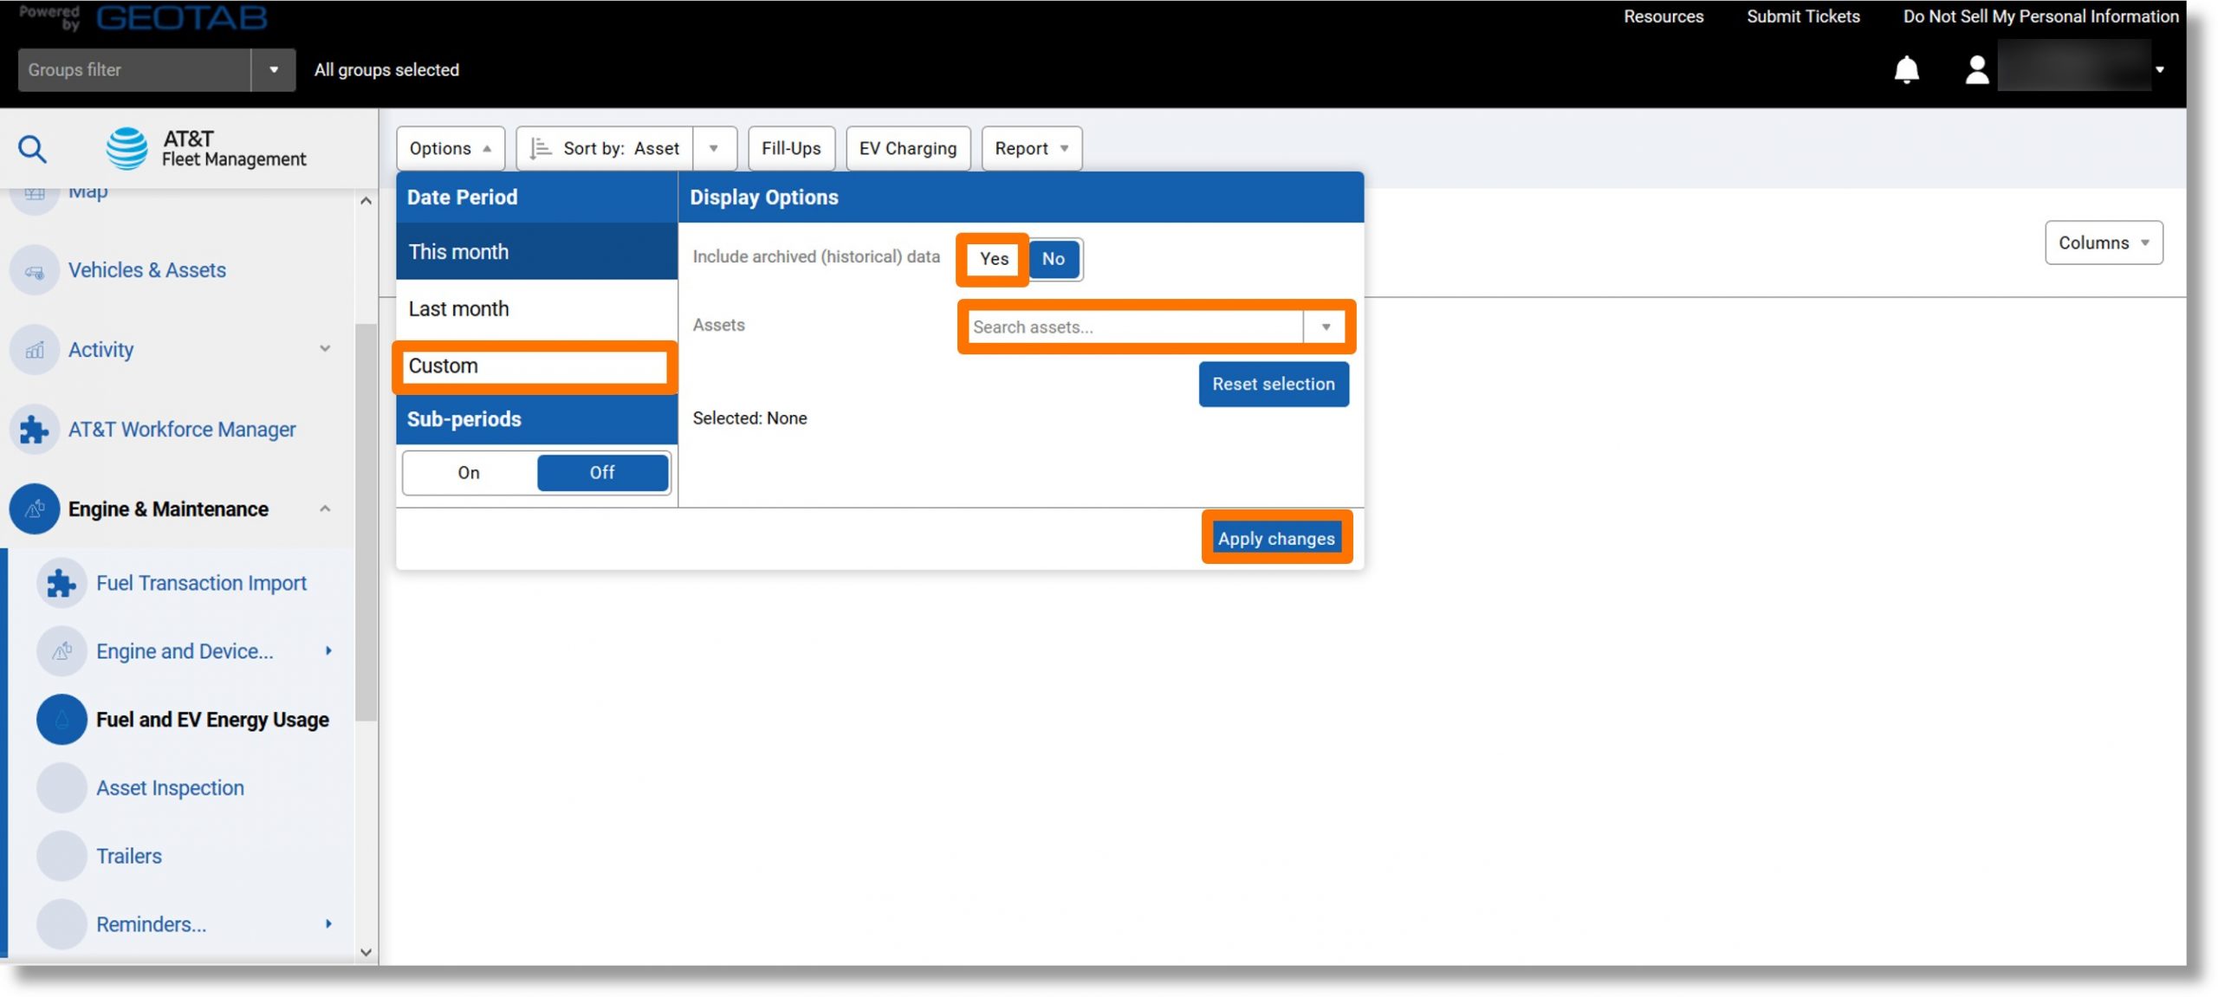Viewport: 2218px width, 997px height.
Task: Select the EV Charging tab
Action: 908,147
